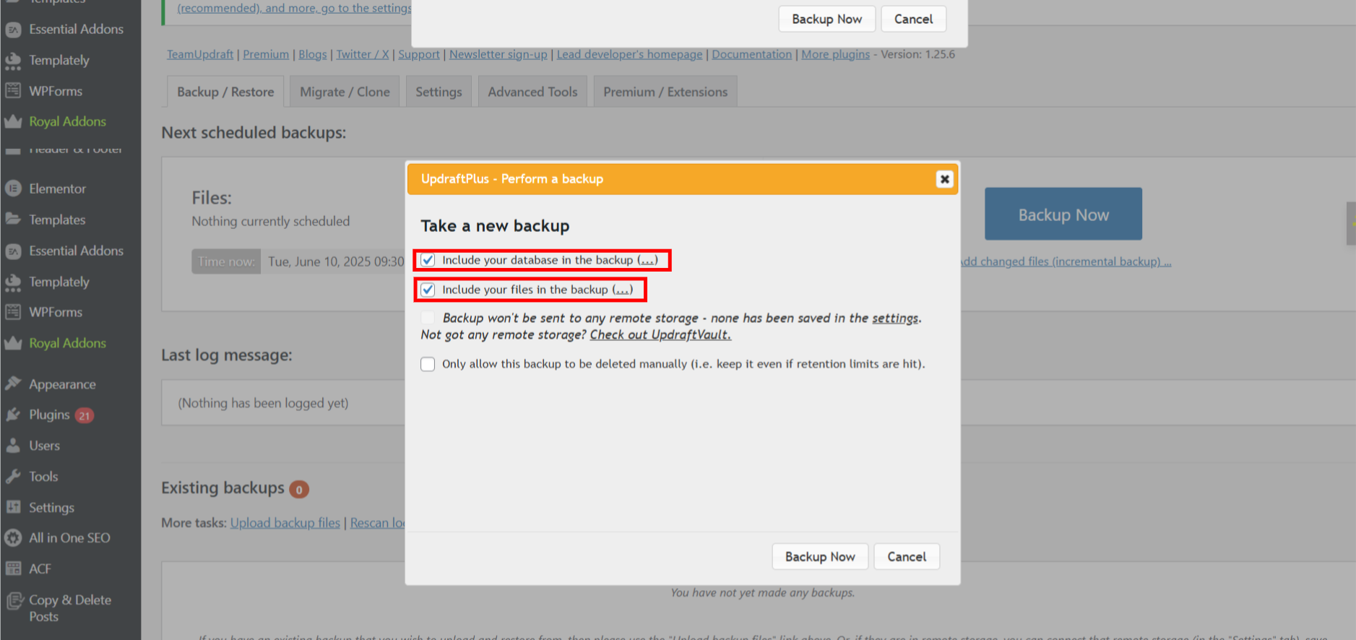Open Elementor from the sidebar icon

click(x=13, y=189)
